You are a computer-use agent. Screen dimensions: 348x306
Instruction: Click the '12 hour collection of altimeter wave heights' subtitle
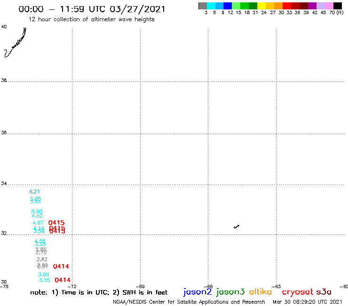(x=91, y=19)
